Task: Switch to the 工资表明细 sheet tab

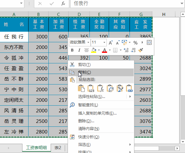Action: [x=37, y=148]
